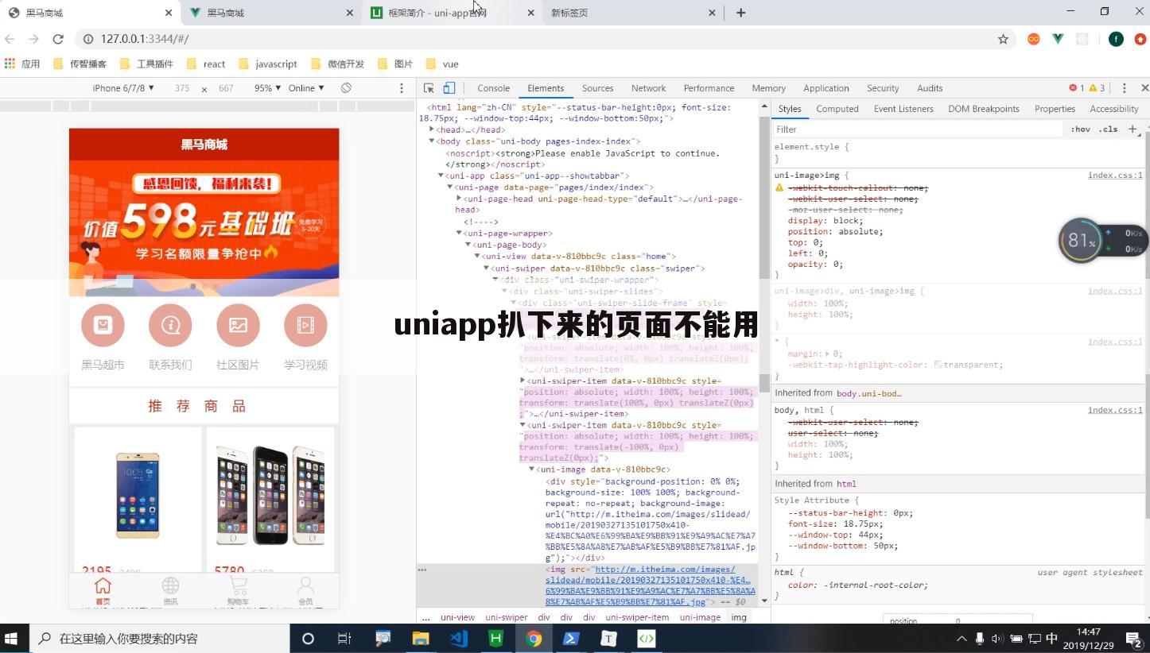The width and height of the screenshot is (1150, 653).
Task: Open HBuilder from the taskbar
Action: tap(495, 638)
